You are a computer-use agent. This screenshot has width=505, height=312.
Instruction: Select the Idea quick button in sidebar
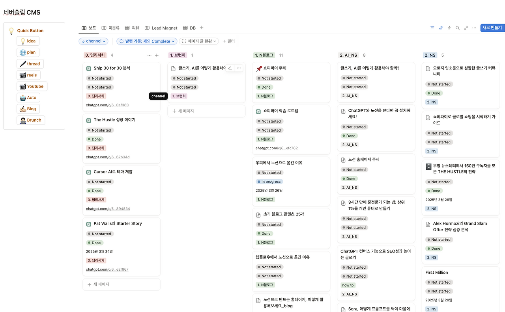28,41
